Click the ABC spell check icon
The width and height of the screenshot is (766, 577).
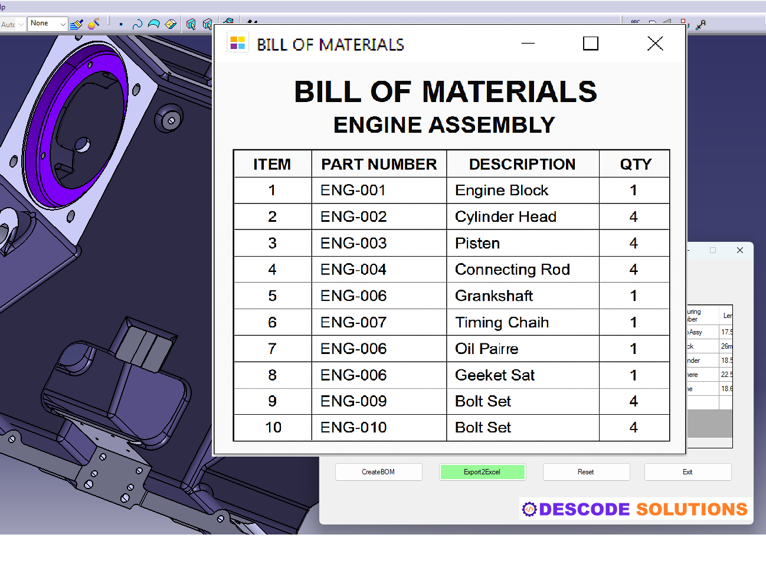pyautogui.click(x=636, y=22)
